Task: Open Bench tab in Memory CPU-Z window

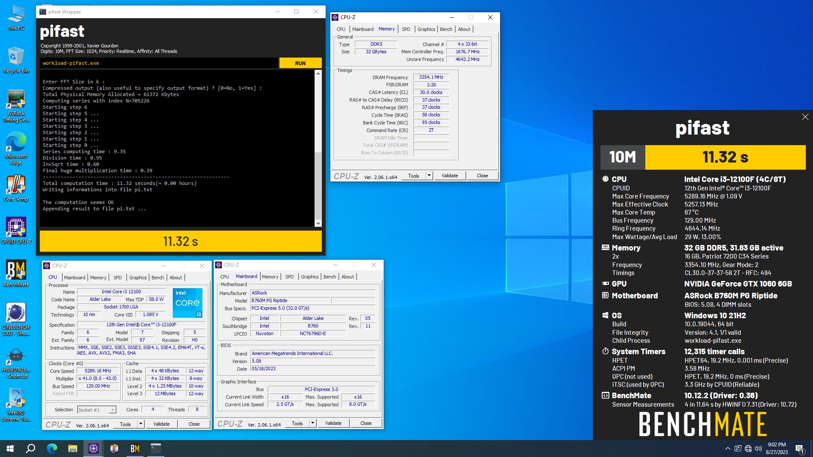Action: tap(446, 29)
